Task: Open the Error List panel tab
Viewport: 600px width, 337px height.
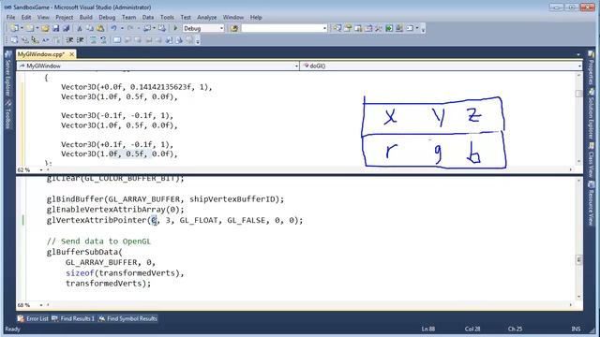Action: tap(34, 318)
